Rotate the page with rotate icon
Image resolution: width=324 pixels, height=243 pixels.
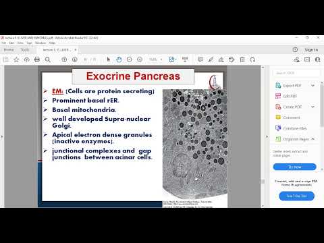(252, 59)
